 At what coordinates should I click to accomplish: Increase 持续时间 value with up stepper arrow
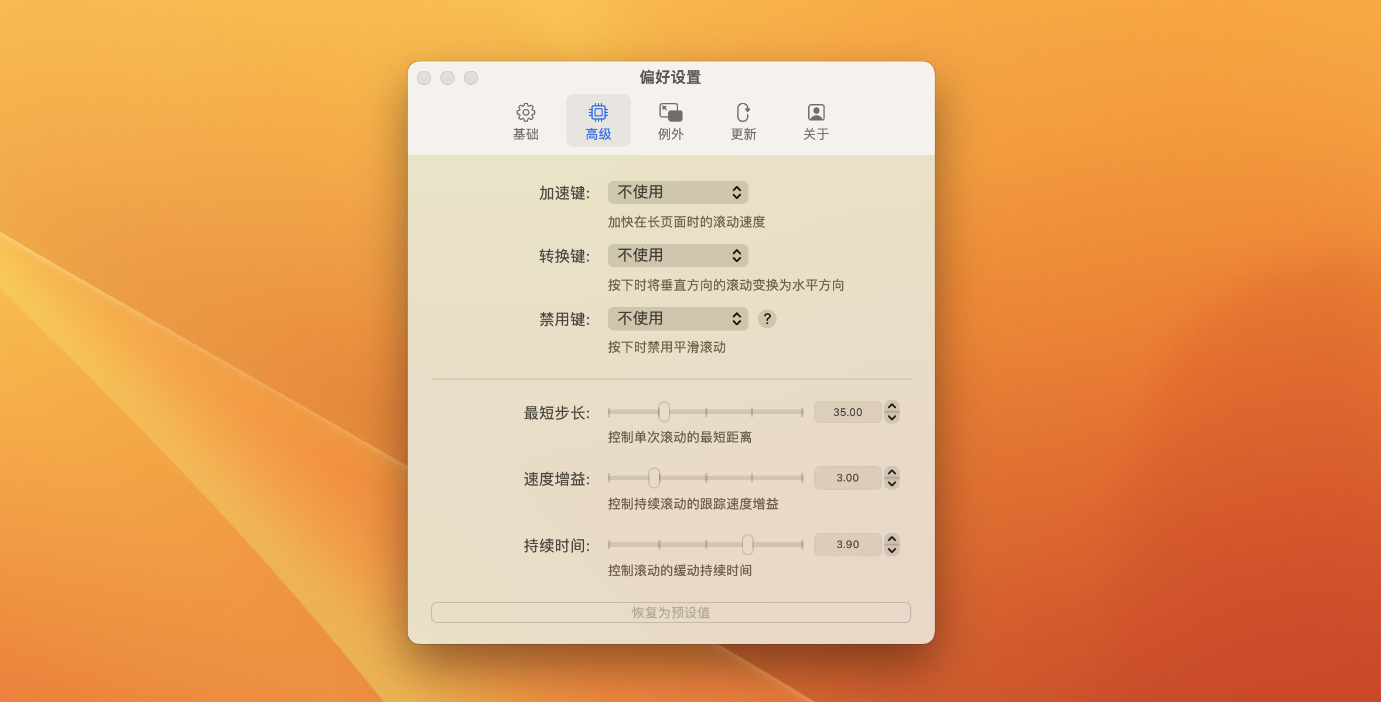coord(891,539)
